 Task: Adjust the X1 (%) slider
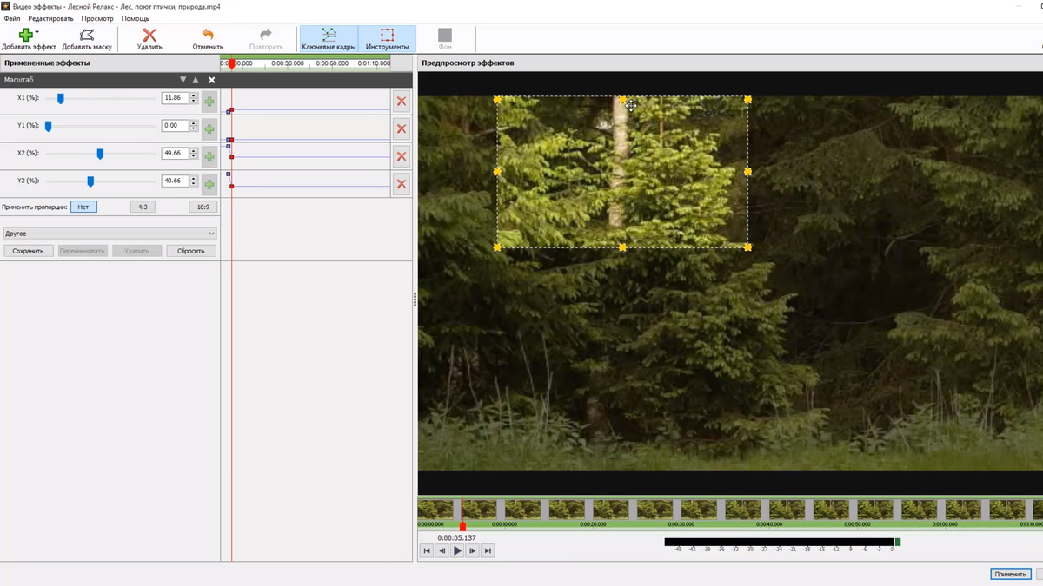pyautogui.click(x=61, y=99)
